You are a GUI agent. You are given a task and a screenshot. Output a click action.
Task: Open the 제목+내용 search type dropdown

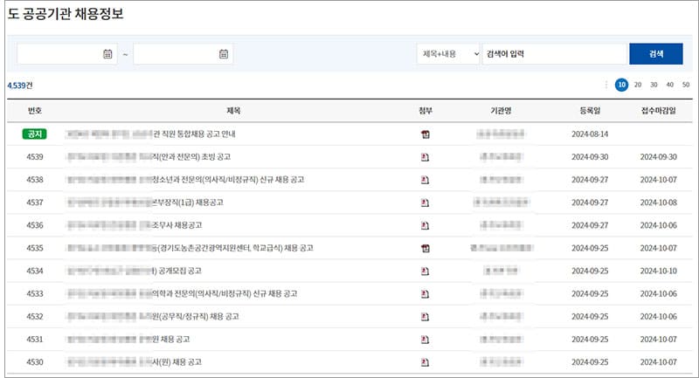click(447, 54)
